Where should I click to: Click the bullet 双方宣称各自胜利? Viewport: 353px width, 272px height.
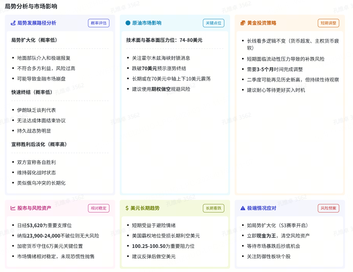(x=36, y=162)
